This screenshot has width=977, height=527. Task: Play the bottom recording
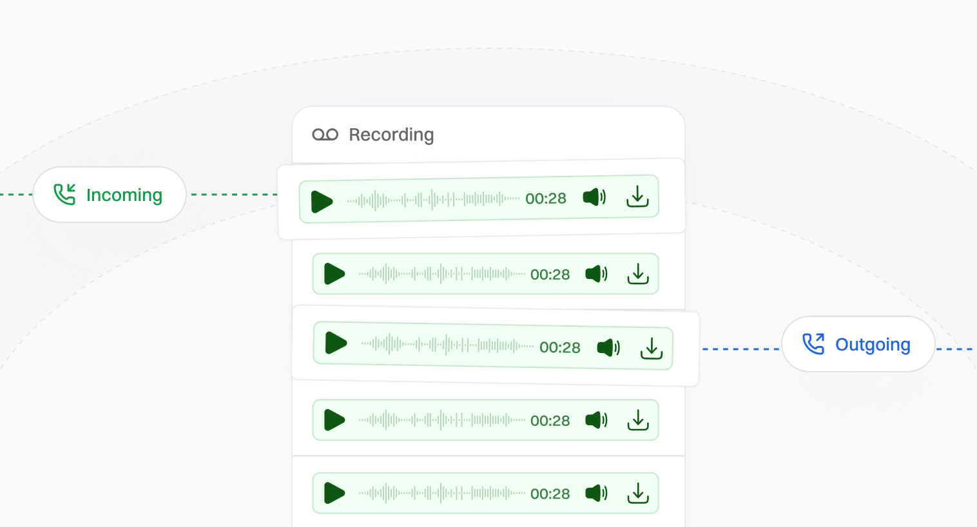pyautogui.click(x=334, y=493)
